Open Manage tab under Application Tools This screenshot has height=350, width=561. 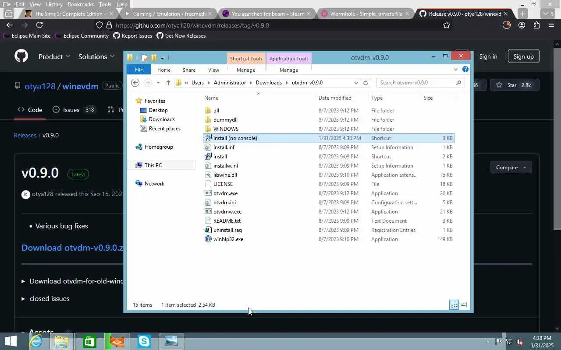(x=288, y=70)
